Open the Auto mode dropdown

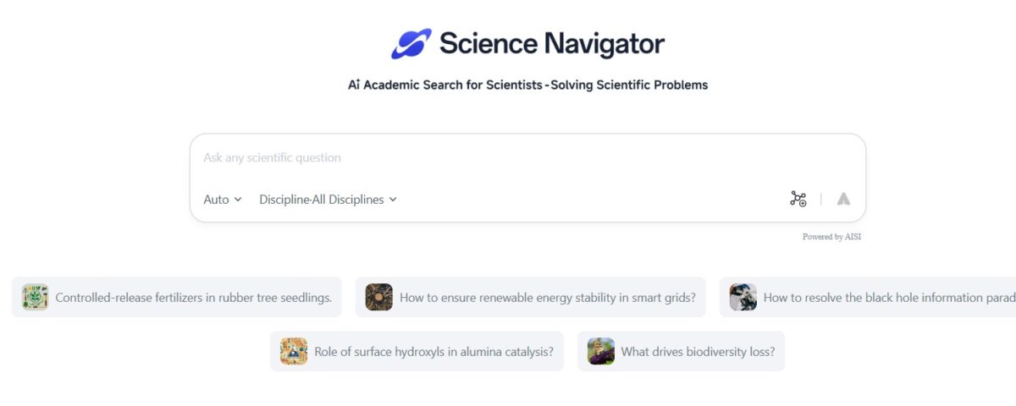point(223,200)
